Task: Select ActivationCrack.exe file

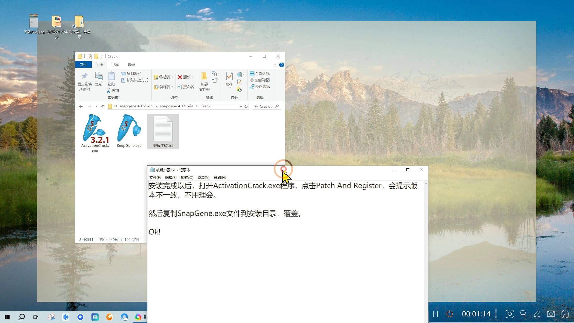Action: click(x=95, y=133)
